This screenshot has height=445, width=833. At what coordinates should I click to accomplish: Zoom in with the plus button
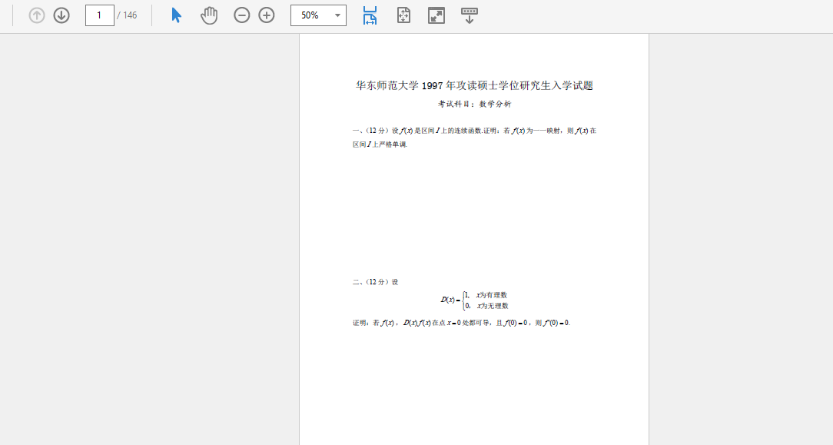(x=267, y=15)
